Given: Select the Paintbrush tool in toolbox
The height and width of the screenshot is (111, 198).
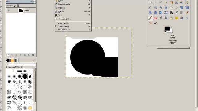Looking at the screenshot, I should click(150, 18).
